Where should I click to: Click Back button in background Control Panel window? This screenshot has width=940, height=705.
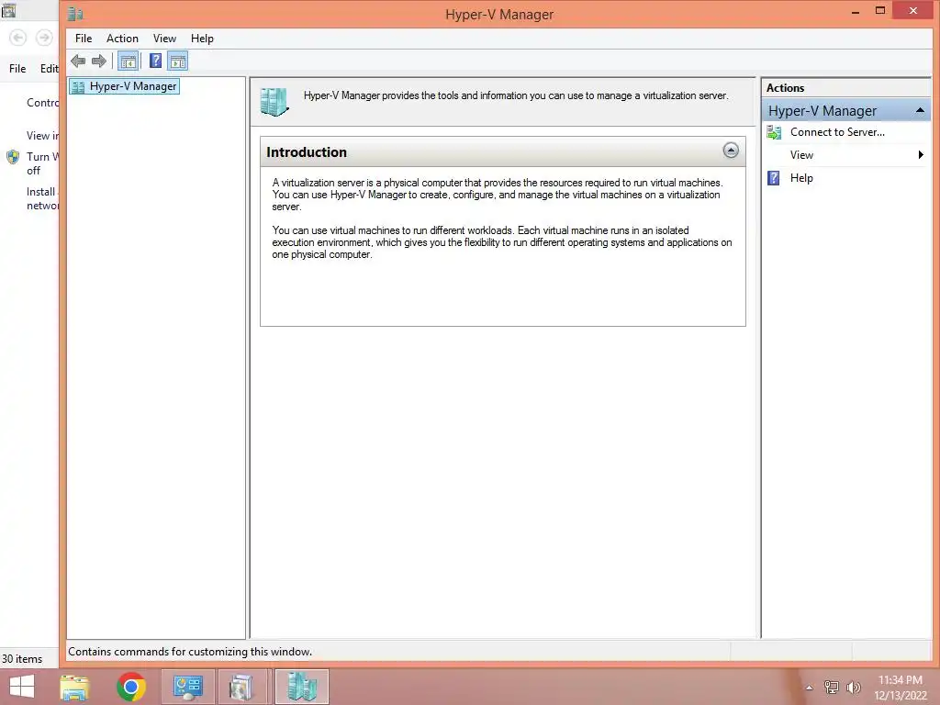(18, 38)
